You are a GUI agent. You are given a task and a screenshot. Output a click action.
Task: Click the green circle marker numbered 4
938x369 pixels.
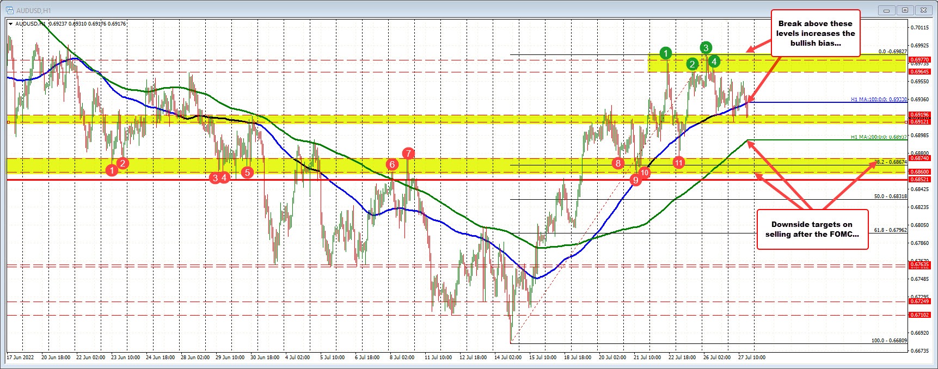tap(714, 61)
